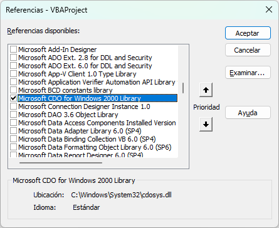The image size is (279, 228).
Task: Click the 'Estándar' language value
Action: click(87, 207)
